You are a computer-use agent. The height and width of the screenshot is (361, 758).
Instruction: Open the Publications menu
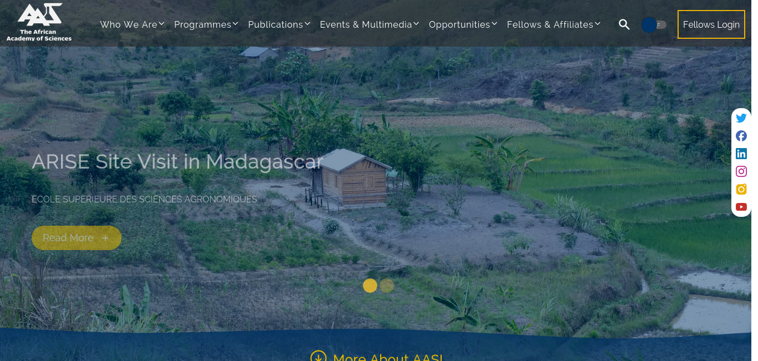pos(279,24)
